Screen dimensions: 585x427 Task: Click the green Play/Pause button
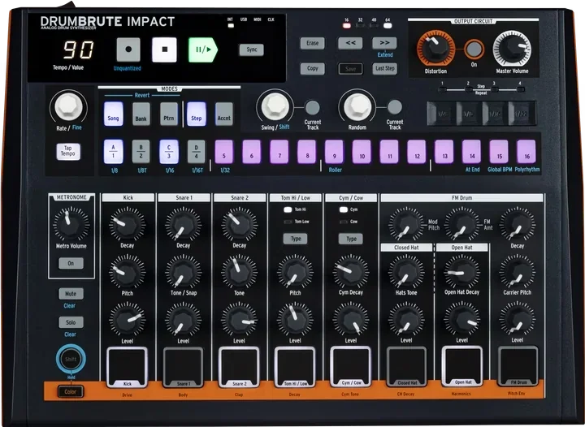(x=202, y=50)
